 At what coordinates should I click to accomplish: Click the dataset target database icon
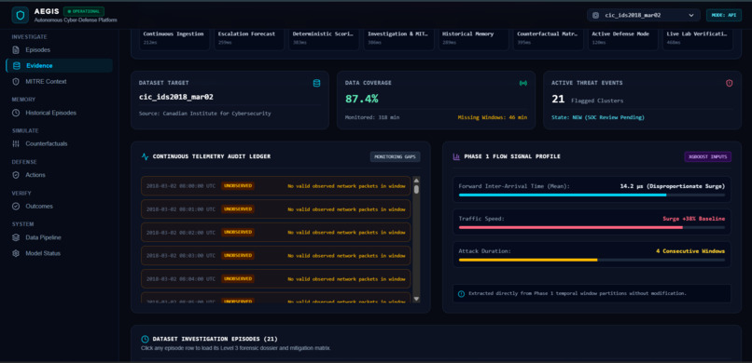pos(316,83)
